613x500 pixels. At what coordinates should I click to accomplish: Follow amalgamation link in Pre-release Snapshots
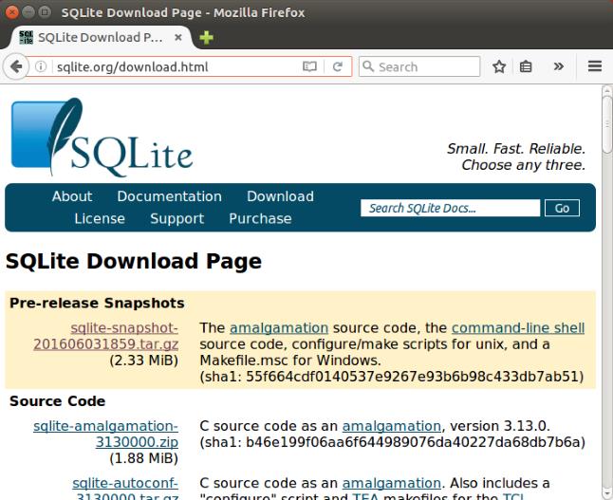279,327
